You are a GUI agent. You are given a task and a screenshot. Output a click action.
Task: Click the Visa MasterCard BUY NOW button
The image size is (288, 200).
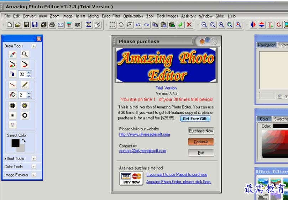131,178
